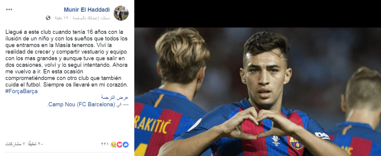381x156 pixels.
Task: Click the round profile picture avatar
Action: click(121, 13)
